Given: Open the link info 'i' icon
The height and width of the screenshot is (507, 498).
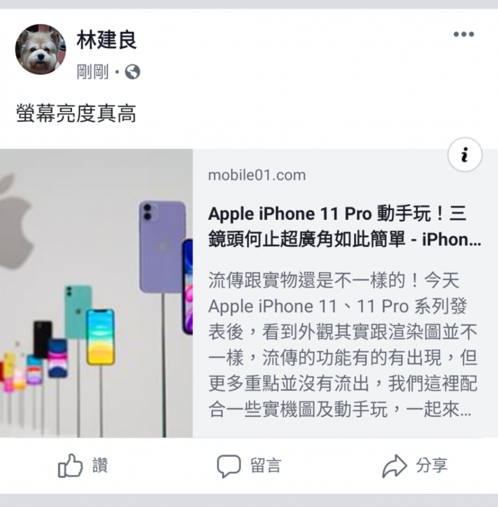Looking at the screenshot, I should tap(465, 154).
